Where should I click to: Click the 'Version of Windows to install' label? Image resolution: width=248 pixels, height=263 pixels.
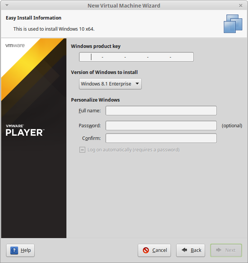tap(104, 72)
